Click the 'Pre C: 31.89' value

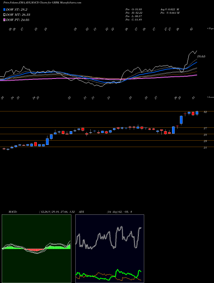coord(134,20)
